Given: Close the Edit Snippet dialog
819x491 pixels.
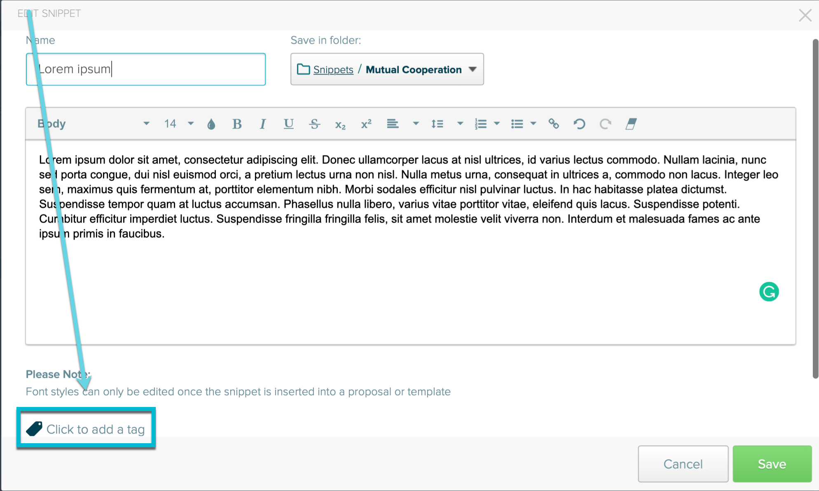Looking at the screenshot, I should pos(805,15).
